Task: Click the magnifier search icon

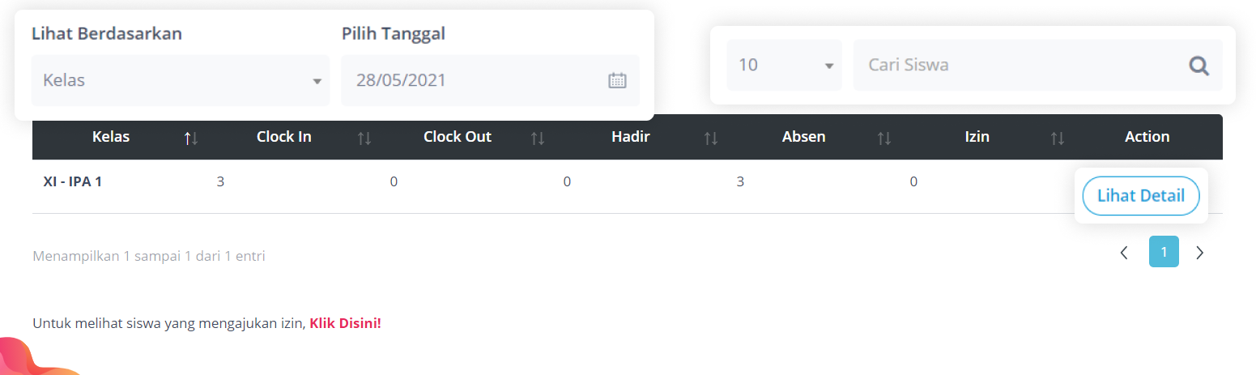Action: point(1199,65)
